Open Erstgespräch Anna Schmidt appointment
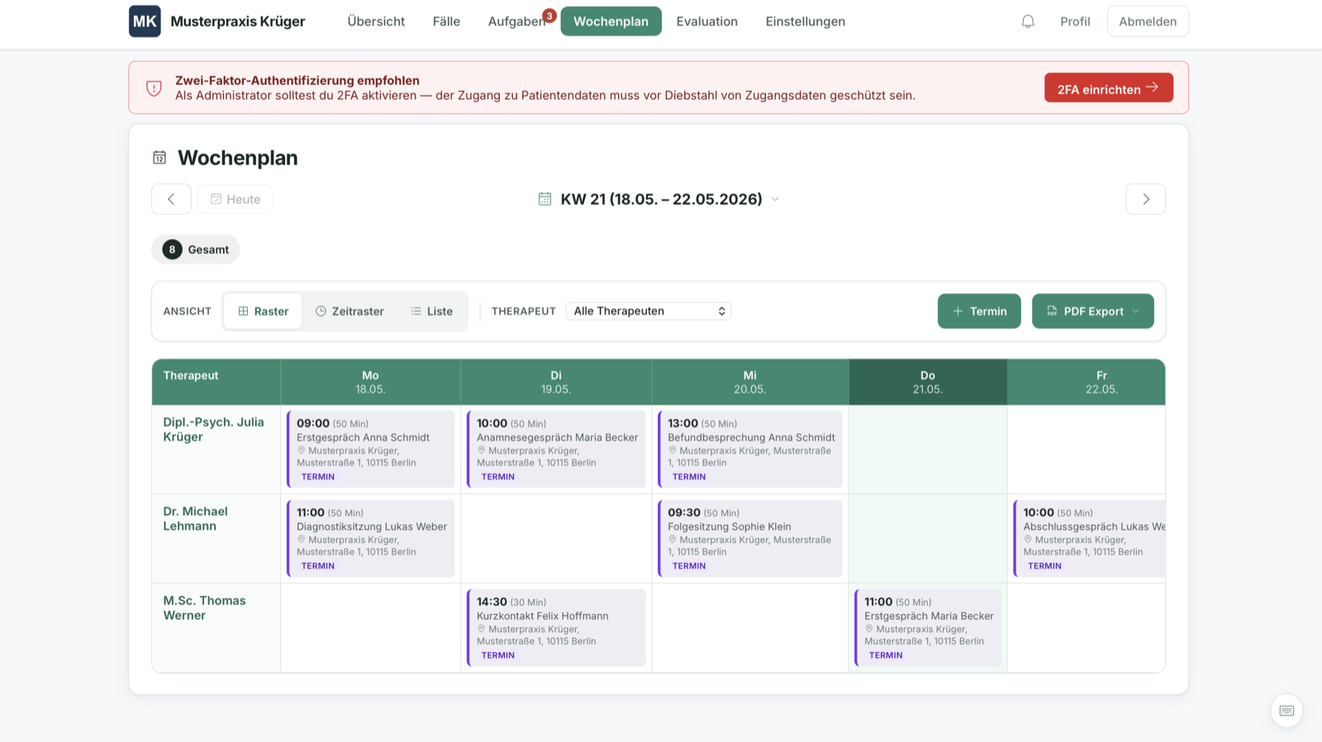Image resolution: width=1322 pixels, height=742 pixels. coord(371,449)
